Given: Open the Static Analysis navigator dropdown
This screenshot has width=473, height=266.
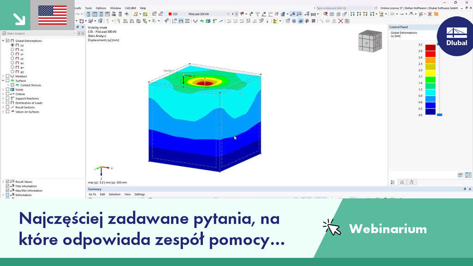Looking at the screenshot, I should [x=74, y=33].
